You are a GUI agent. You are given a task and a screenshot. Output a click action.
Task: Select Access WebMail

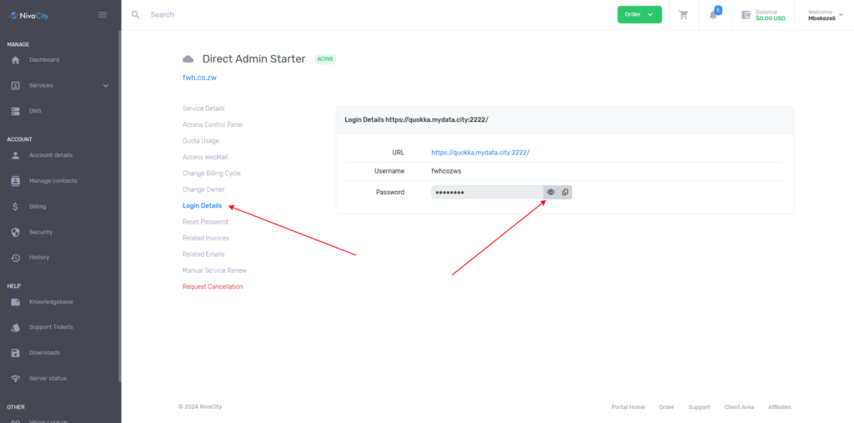pos(205,157)
